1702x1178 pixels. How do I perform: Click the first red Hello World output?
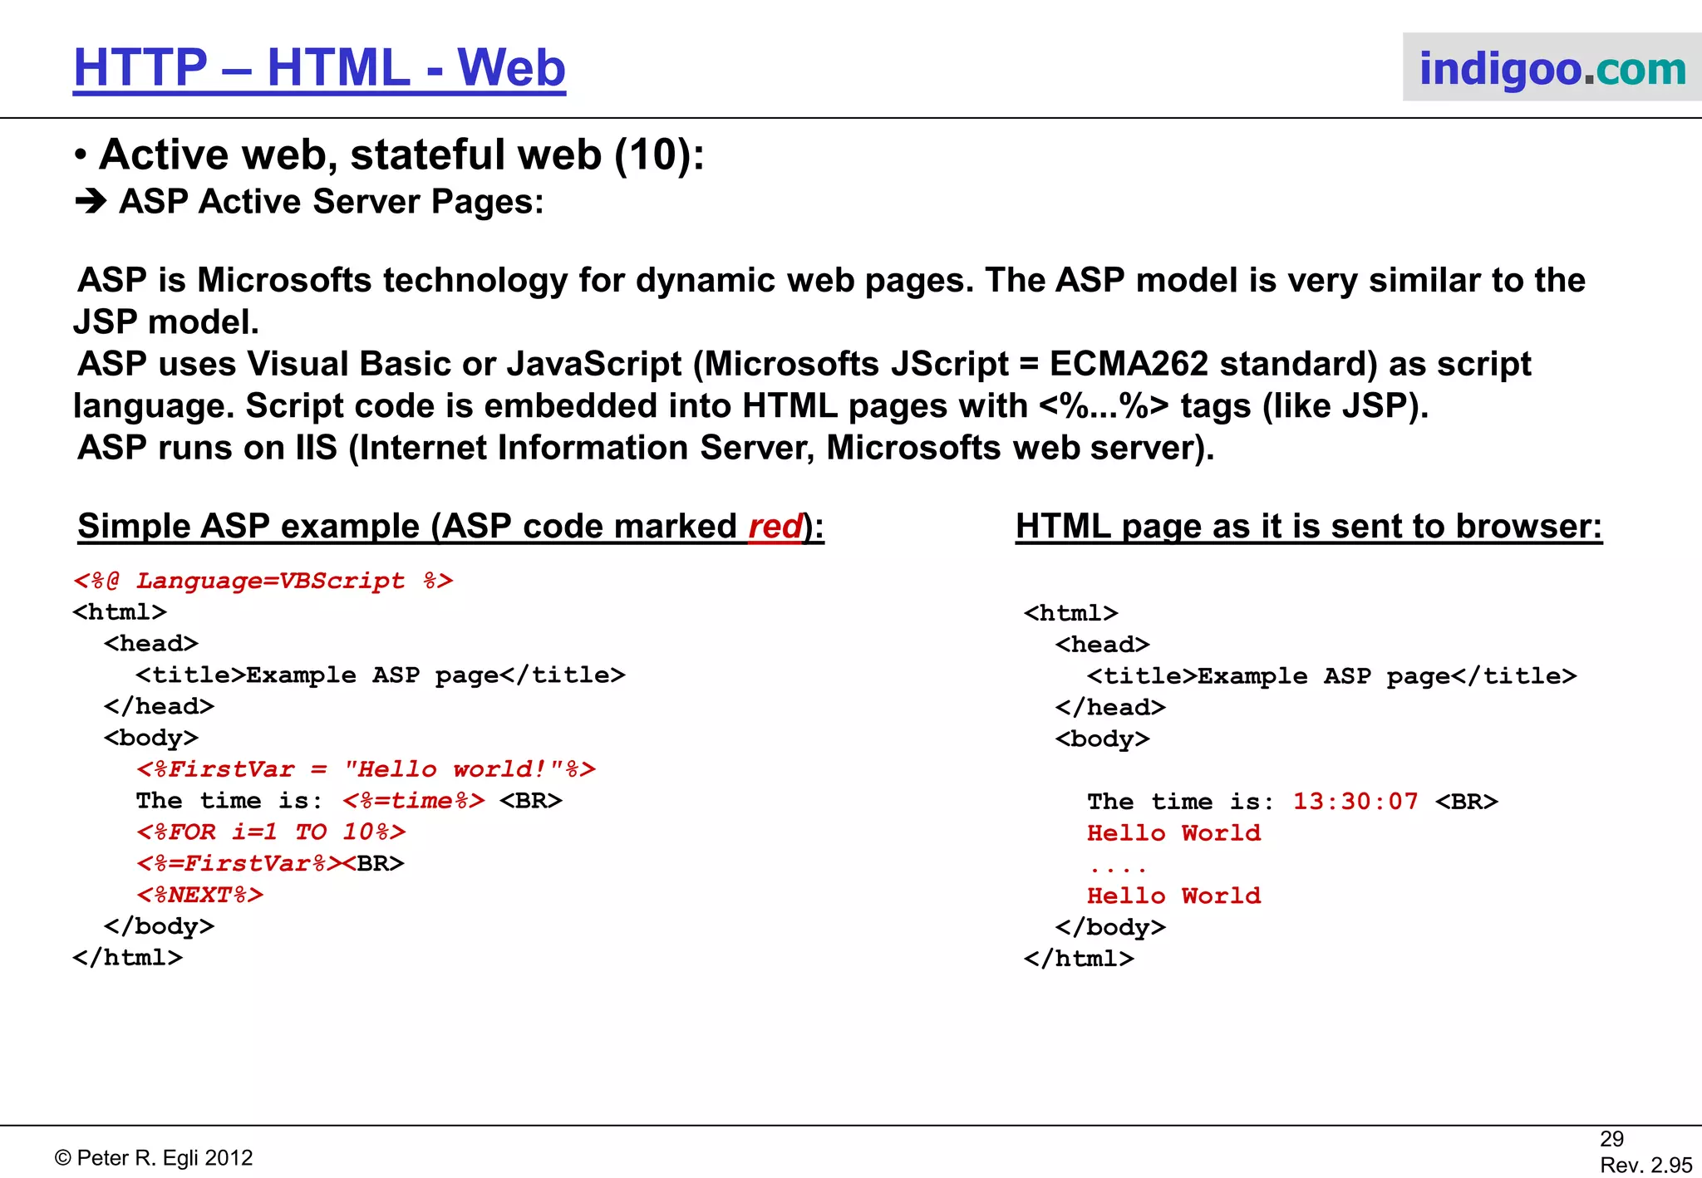coord(1173,833)
